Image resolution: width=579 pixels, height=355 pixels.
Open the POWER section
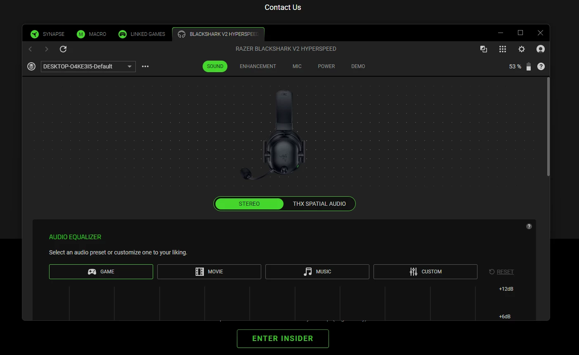326,66
